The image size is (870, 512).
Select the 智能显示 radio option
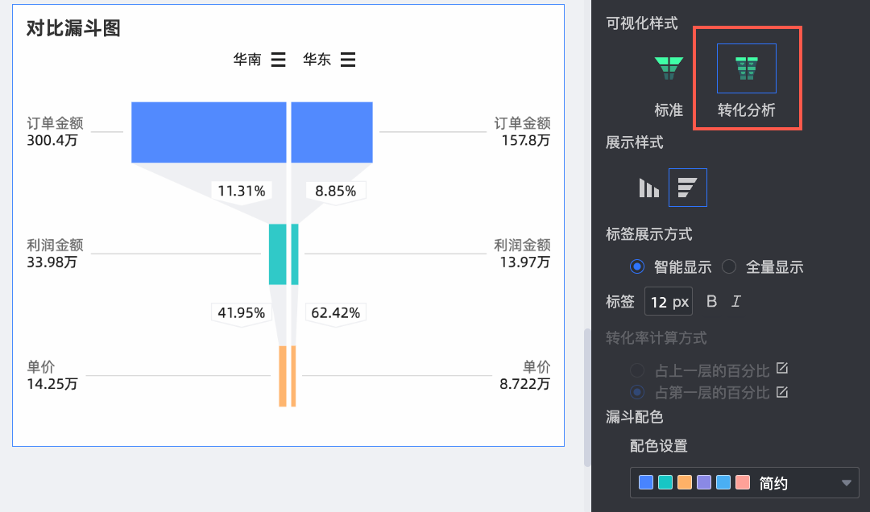[637, 266]
